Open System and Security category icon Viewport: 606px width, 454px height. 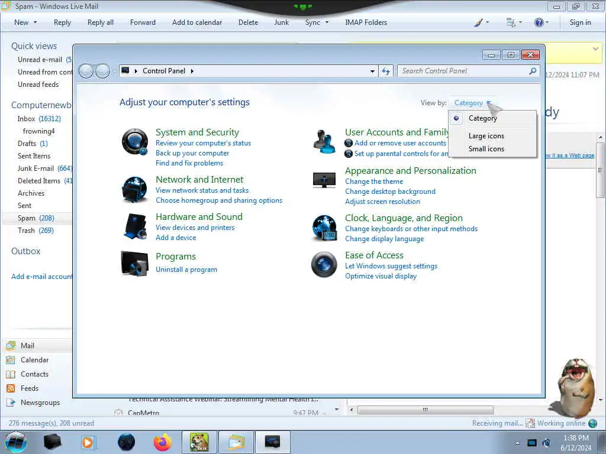(134, 142)
